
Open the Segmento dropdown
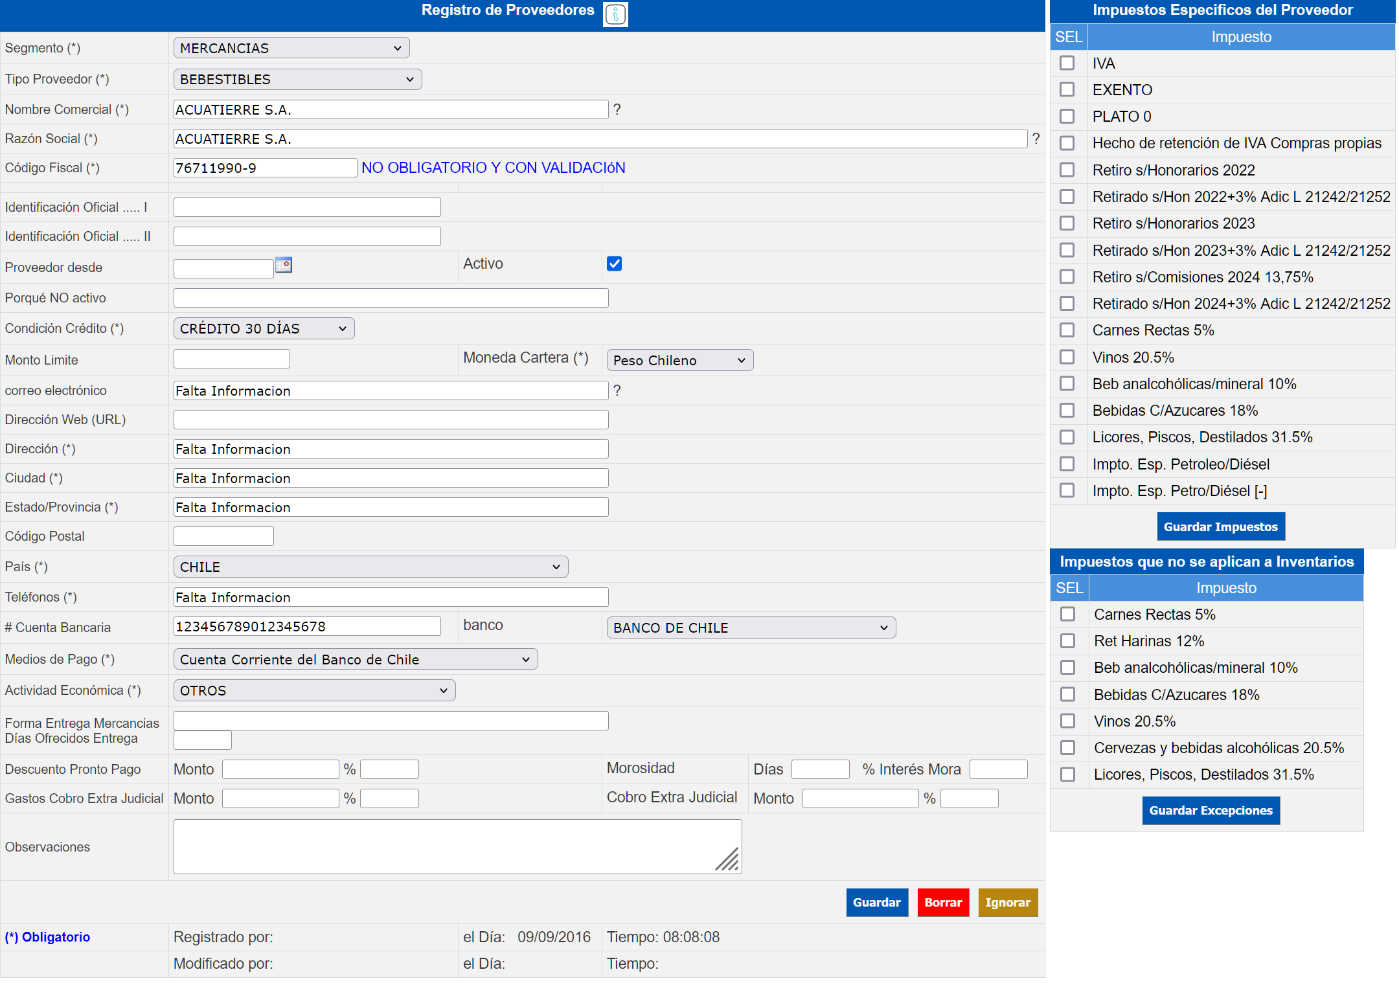[x=291, y=48]
